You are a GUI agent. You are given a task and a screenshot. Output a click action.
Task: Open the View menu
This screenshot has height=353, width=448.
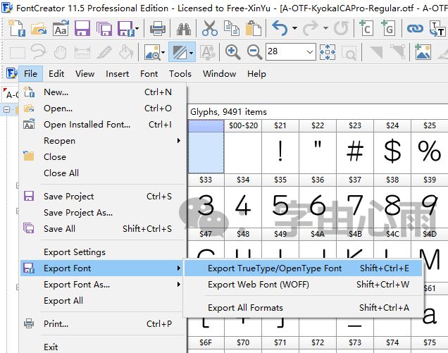[85, 74]
